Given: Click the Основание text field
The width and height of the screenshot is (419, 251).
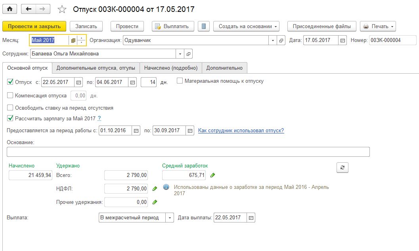Looking at the screenshot, I should click(188, 152).
